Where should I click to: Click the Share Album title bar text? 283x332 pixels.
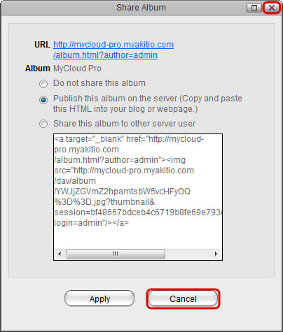pos(141,8)
